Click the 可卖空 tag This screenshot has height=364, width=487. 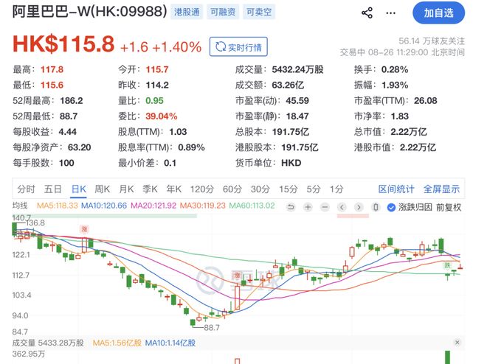[x=259, y=12]
